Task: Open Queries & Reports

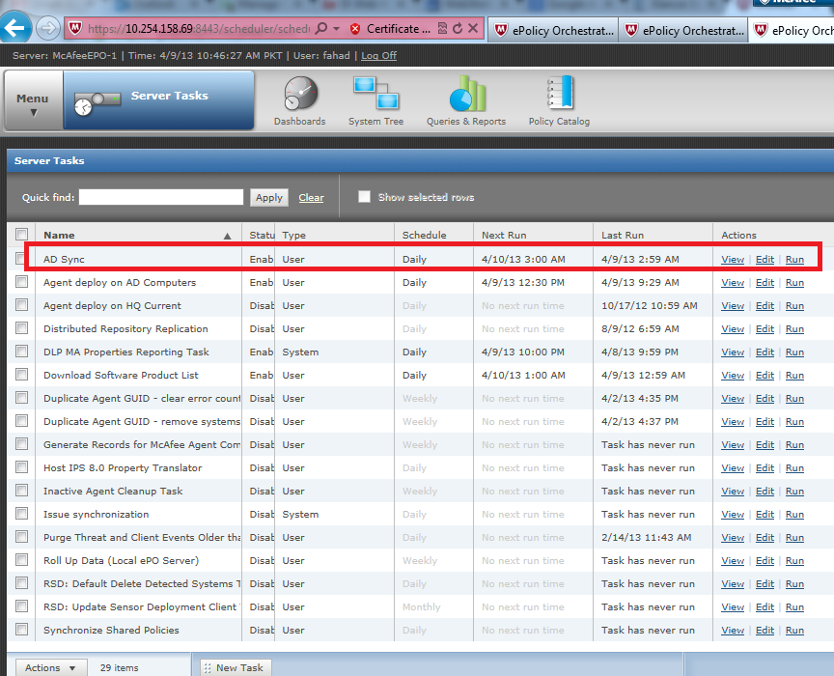Action: coord(466,99)
